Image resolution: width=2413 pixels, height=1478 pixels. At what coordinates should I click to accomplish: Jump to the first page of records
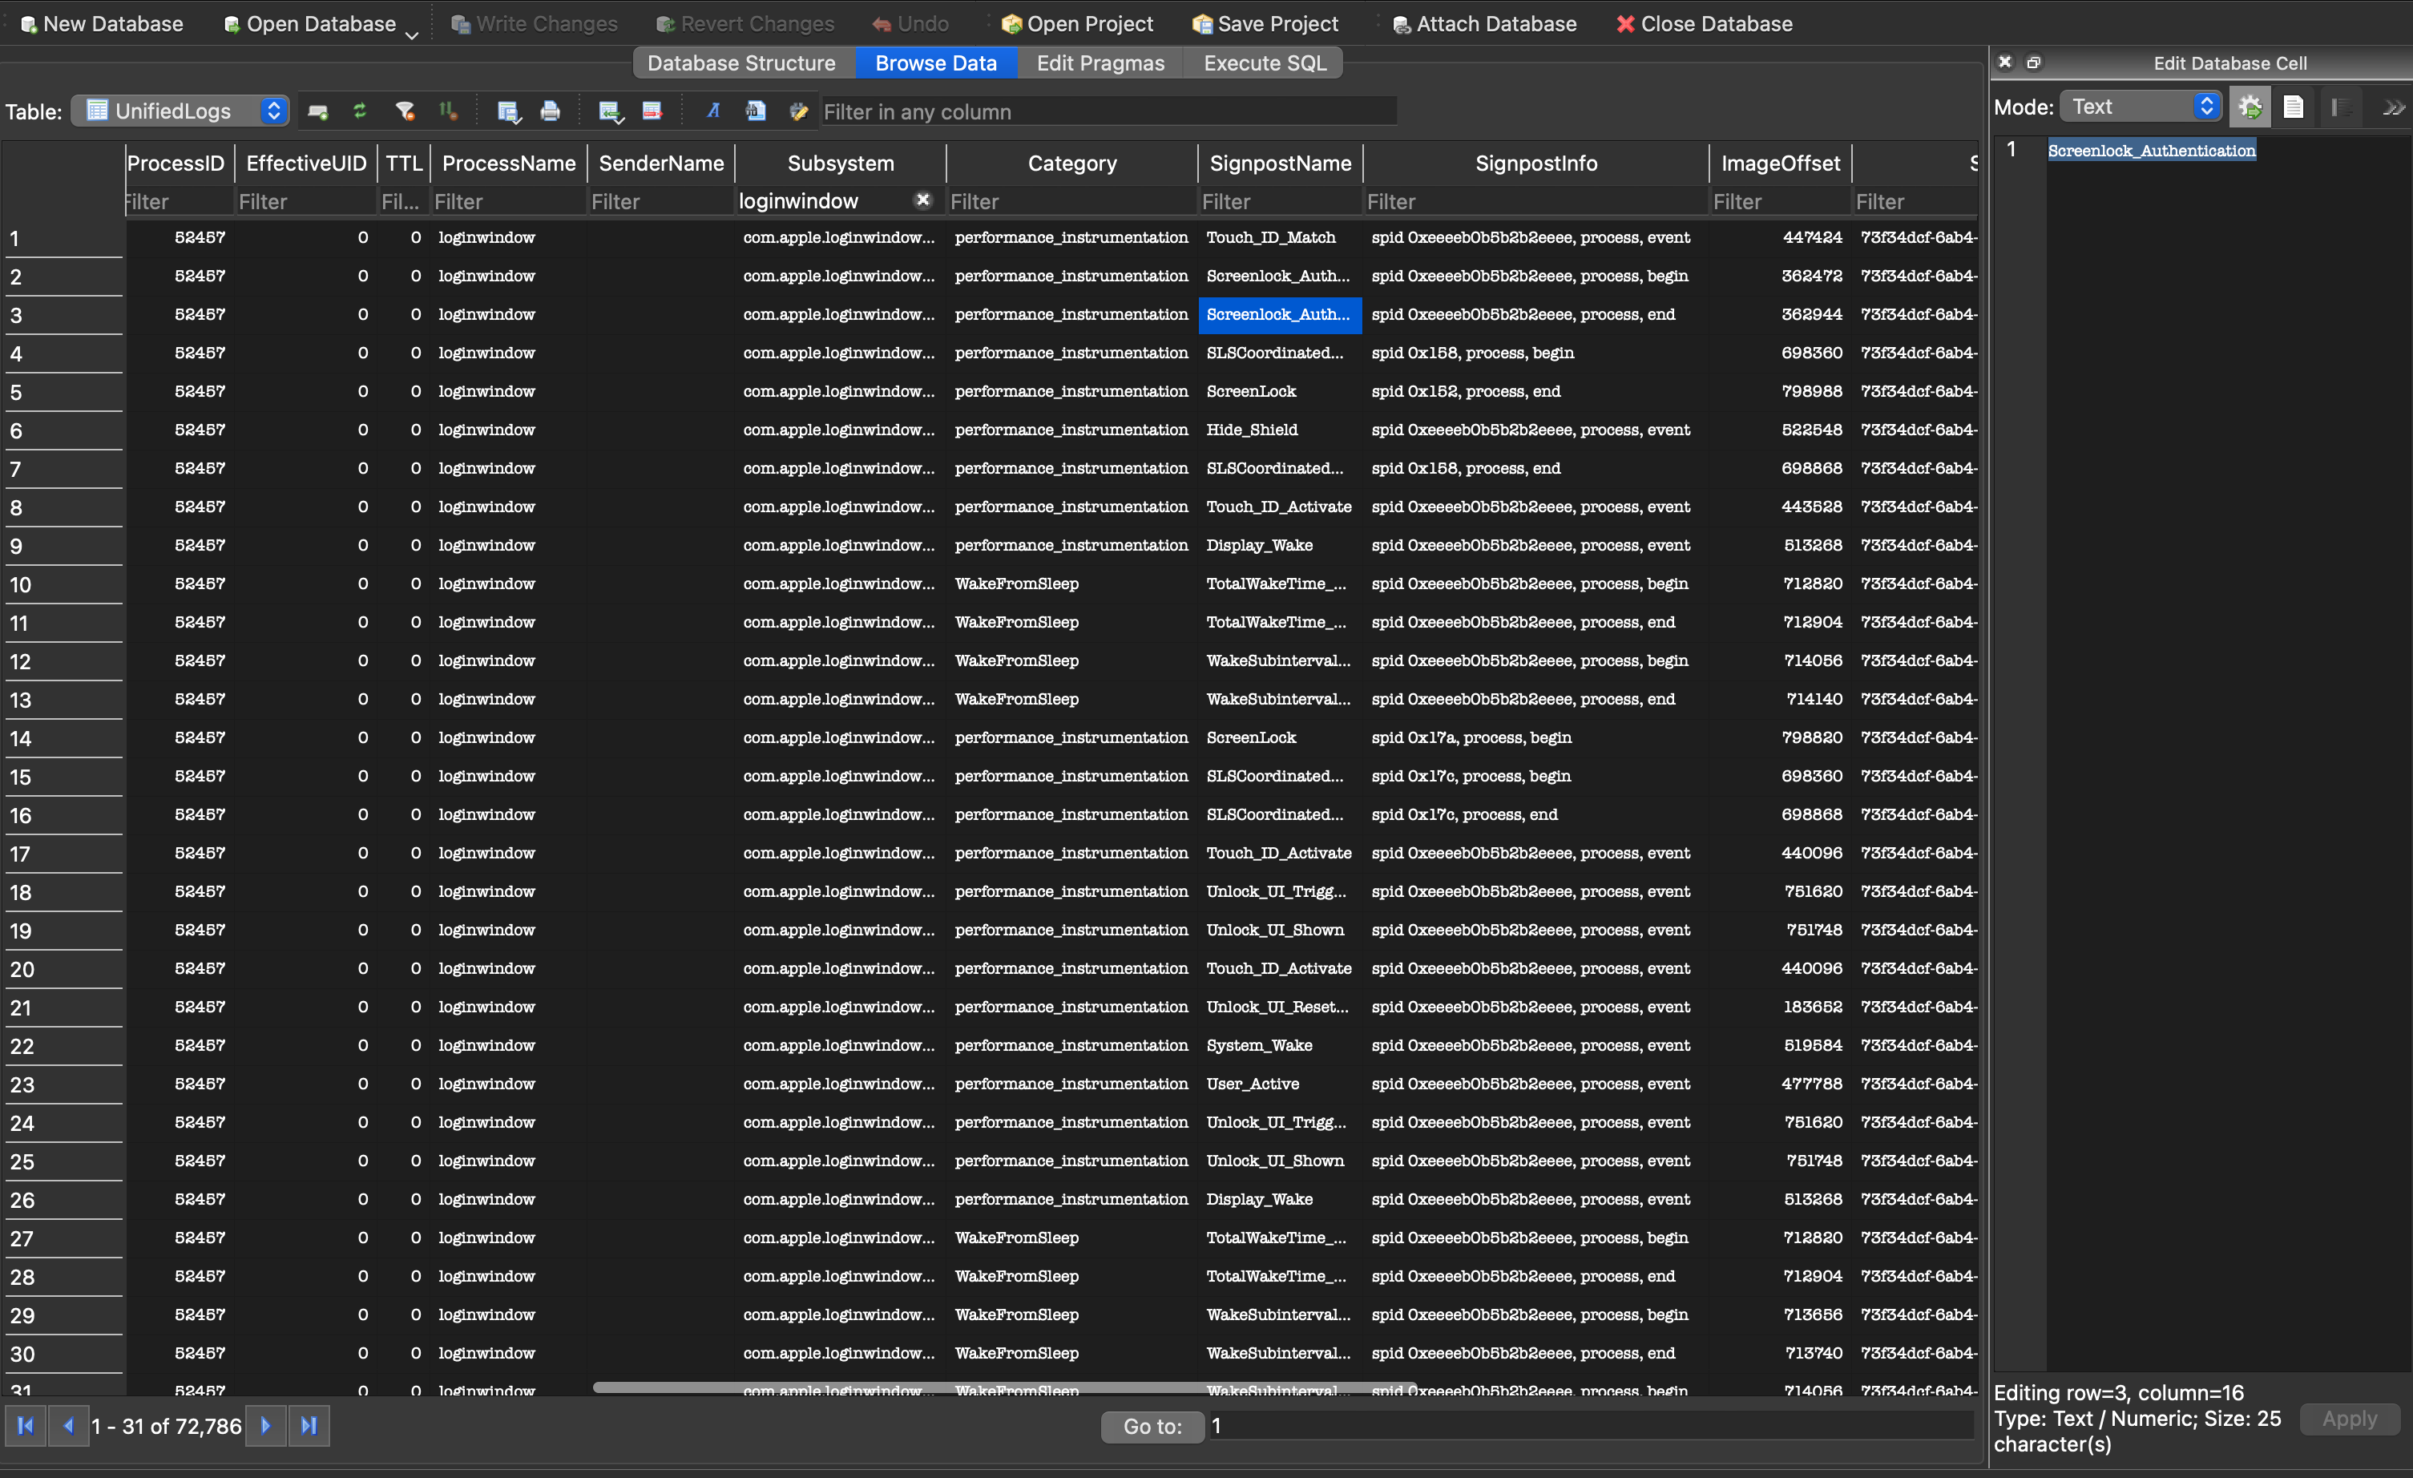[26, 1426]
